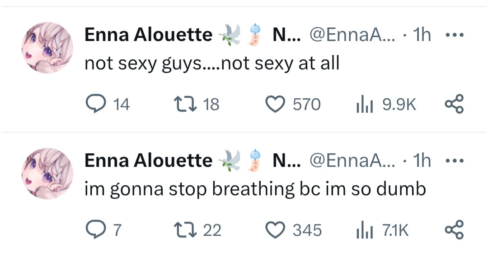Screen dimensions: 488x256
Task: Open the "im gonna stop breathing" tweet text
Action: [x=255, y=189]
